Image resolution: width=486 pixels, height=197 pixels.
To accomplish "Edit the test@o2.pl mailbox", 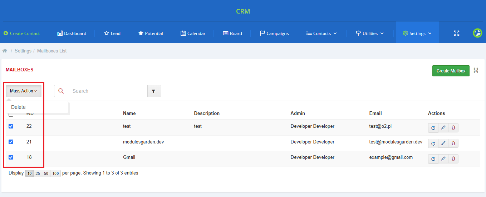I will tap(443, 128).
